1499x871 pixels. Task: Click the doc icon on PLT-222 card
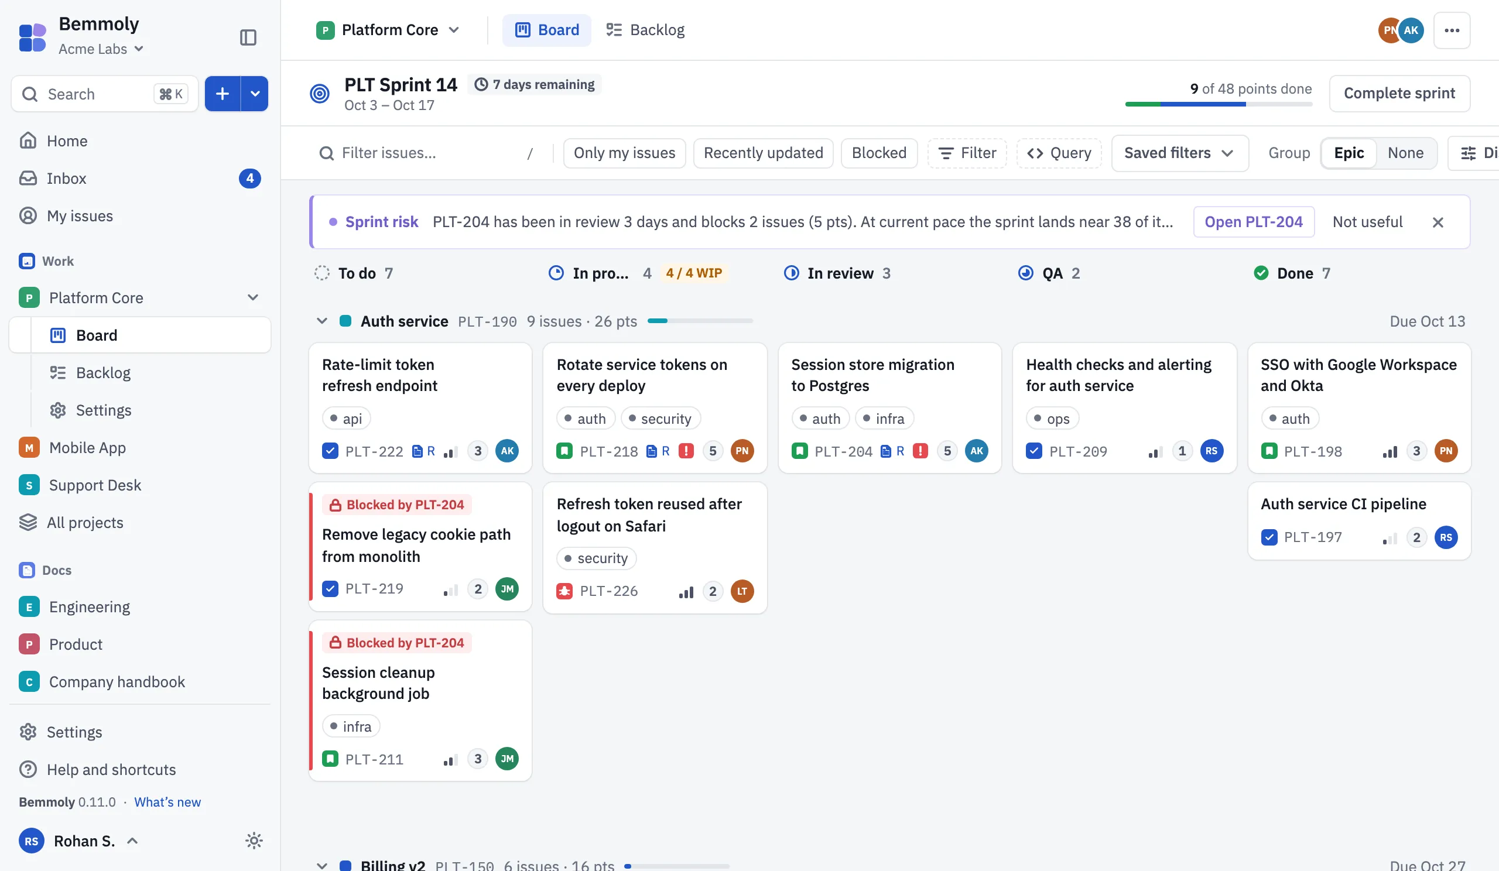417,451
